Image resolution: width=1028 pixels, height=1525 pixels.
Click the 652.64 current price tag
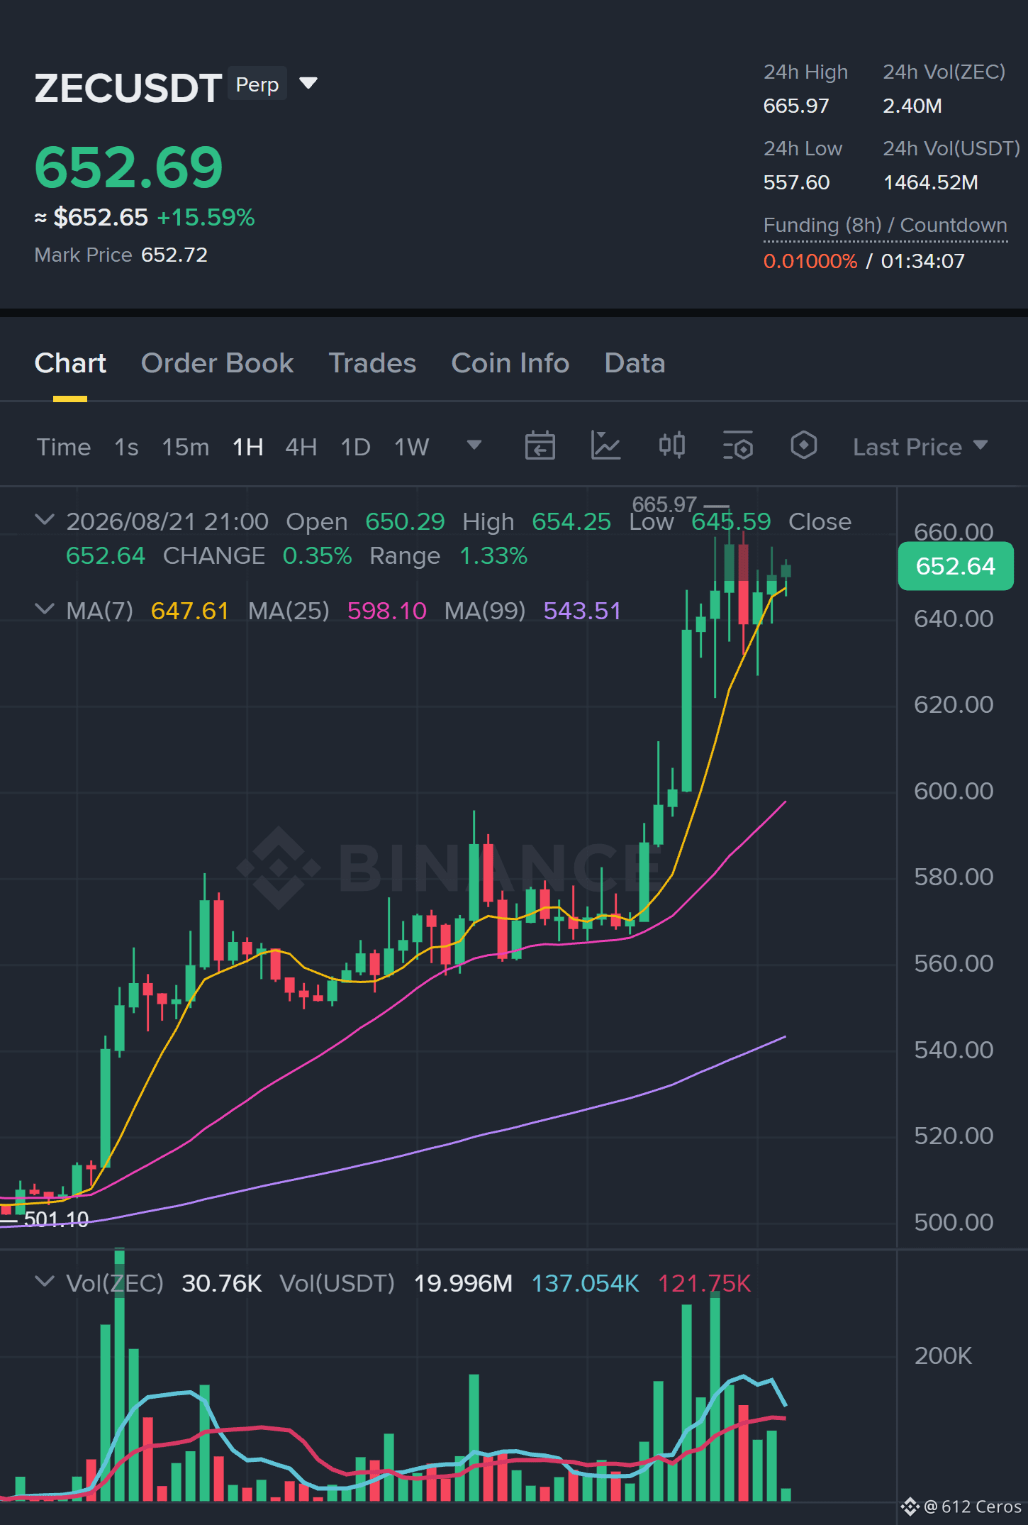pos(956,566)
